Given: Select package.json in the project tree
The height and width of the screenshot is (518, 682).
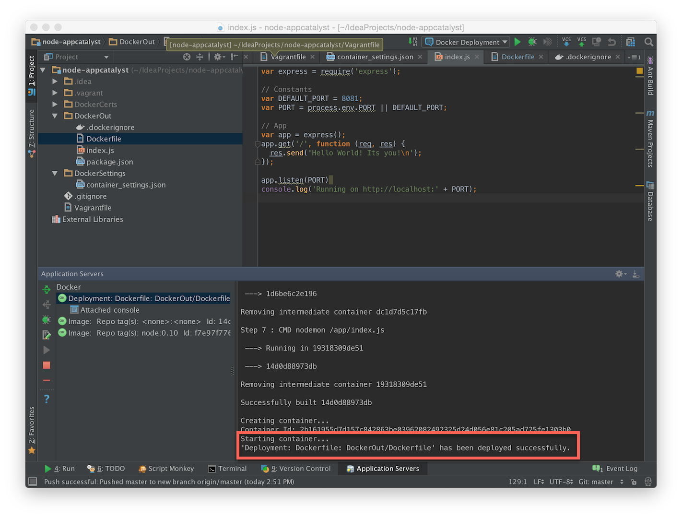Looking at the screenshot, I should point(109,162).
